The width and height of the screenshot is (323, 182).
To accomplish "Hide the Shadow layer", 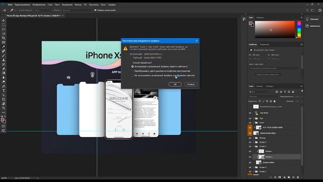I will [250, 151].
